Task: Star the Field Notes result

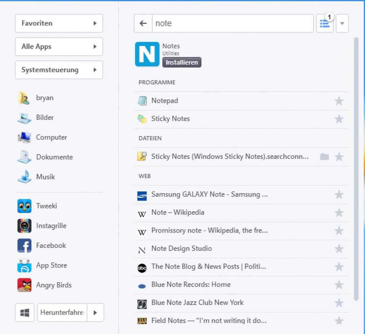Action: [339, 321]
